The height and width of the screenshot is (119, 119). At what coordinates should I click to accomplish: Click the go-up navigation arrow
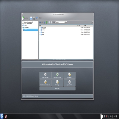[x=44, y=22]
